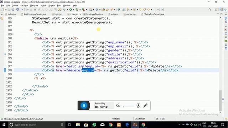
Task: Open the Project menu
Action: point(52,6)
